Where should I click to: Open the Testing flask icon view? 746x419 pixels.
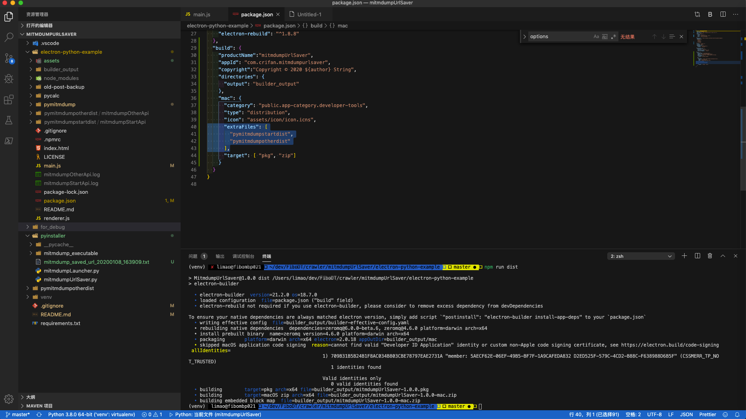(x=9, y=120)
